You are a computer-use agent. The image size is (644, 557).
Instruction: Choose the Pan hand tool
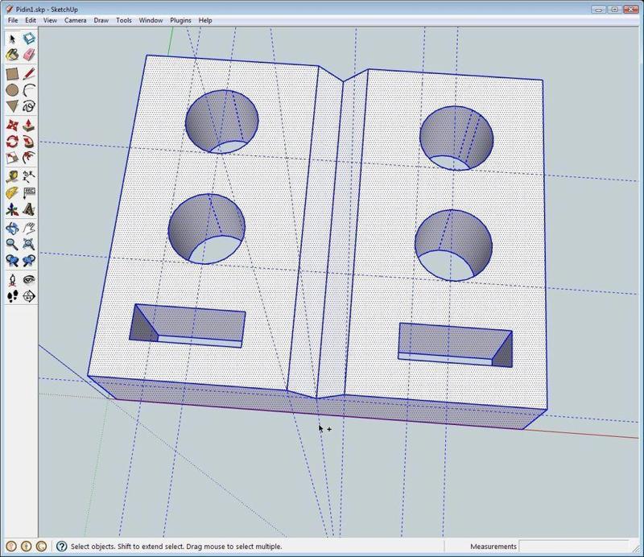click(29, 228)
